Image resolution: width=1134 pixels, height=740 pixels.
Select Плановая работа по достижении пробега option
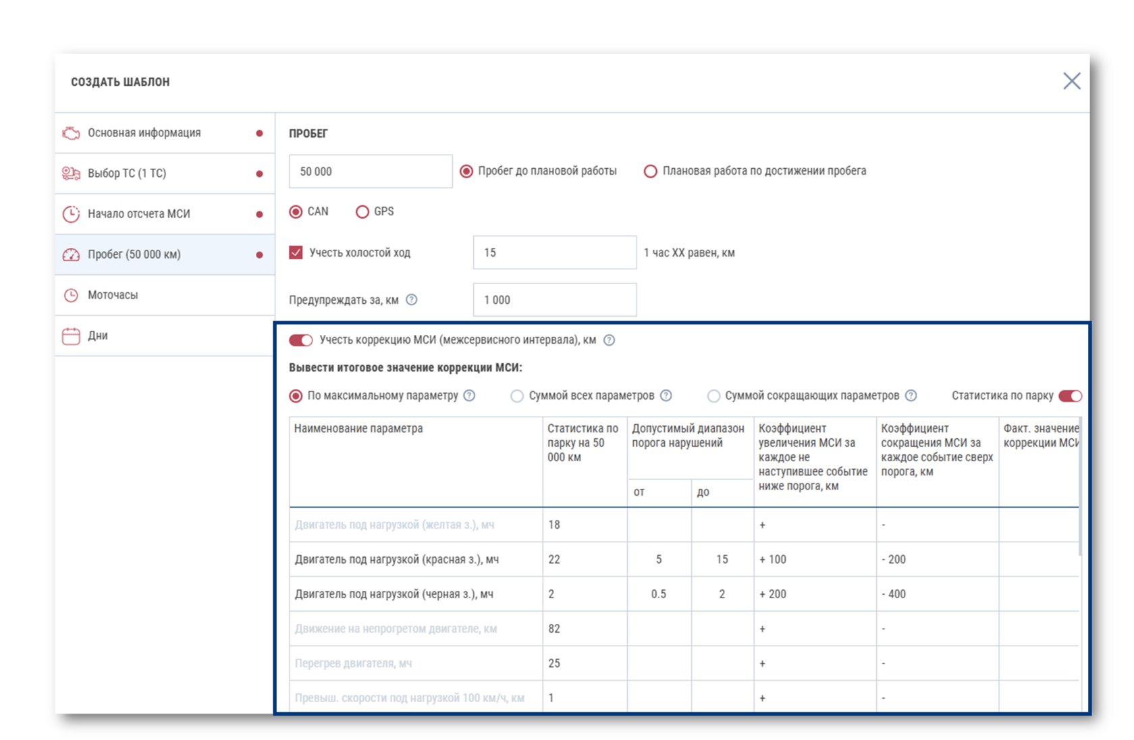click(650, 171)
